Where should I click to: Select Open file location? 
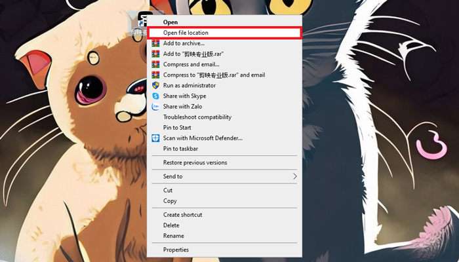(224, 33)
